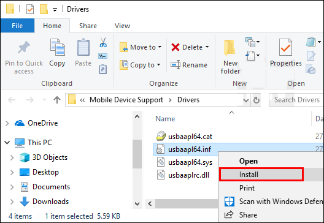The height and width of the screenshot is (223, 324).
Task: Click the New folder icon in title bar
Action: (x=44, y=9)
